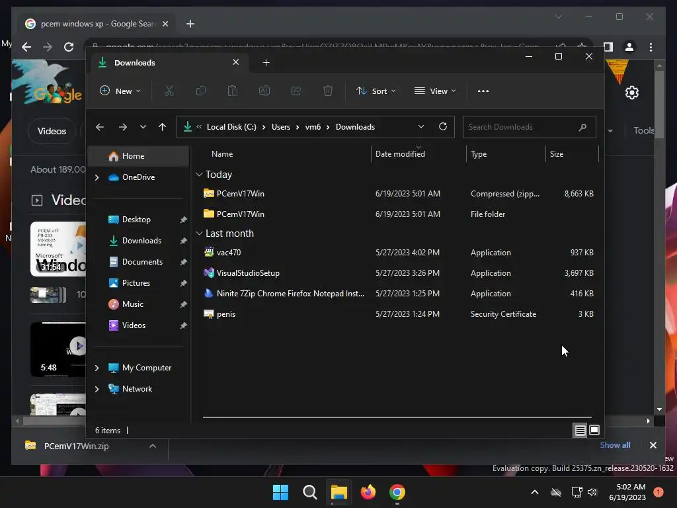Add a new Explorer tab with plus
This screenshot has height=508, width=677.
coord(266,63)
